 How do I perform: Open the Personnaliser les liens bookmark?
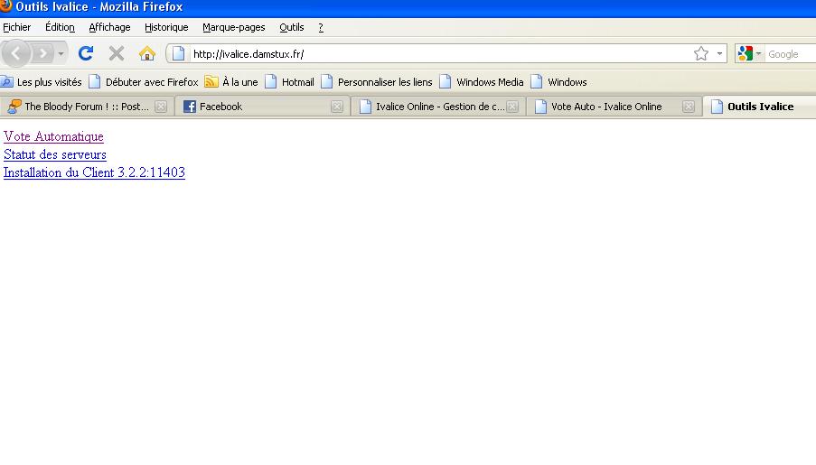click(x=377, y=82)
